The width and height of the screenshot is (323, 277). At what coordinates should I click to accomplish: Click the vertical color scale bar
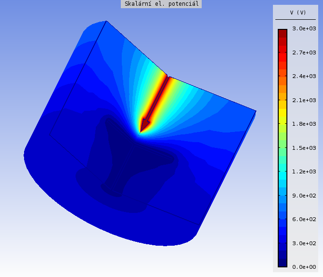point(283,148)
